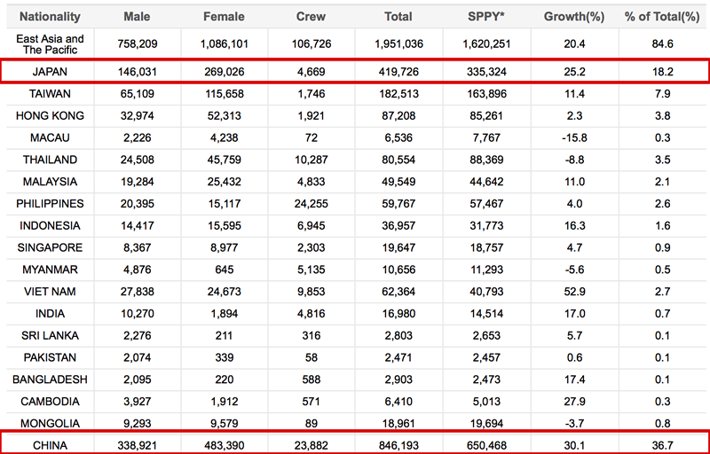
Task: Click Bangladesh's total value 2,903
Action: pyautogui.click(x=398, y=380)
